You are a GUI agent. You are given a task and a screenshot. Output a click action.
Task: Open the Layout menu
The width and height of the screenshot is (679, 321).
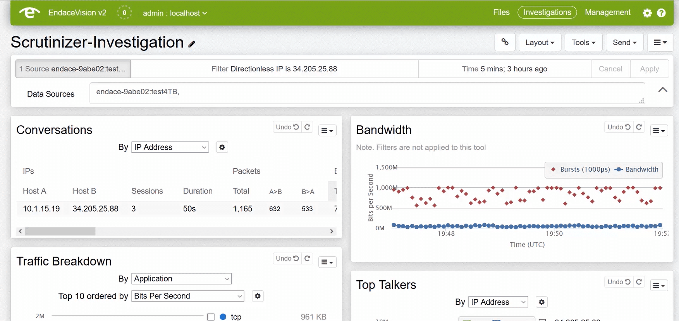coord(540,42)
